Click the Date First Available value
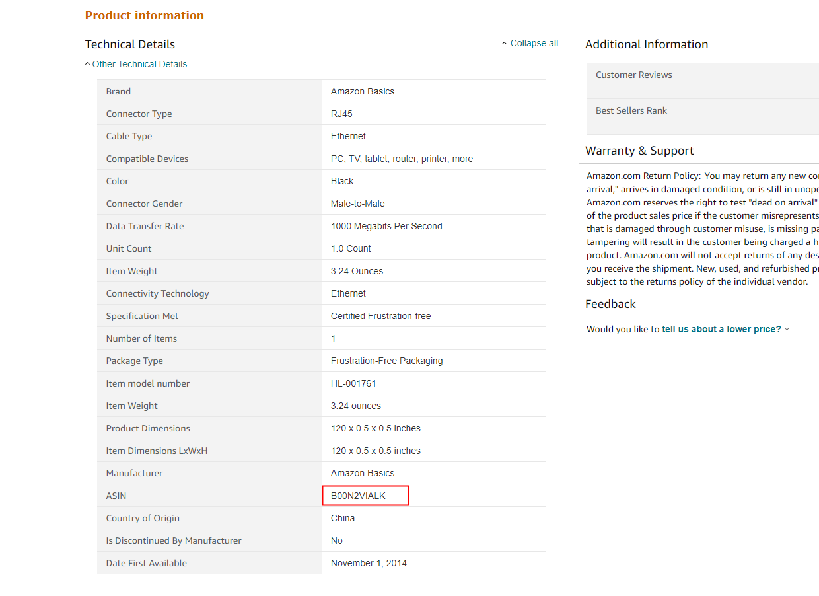The image size is (819, 596). [x=369, y=563]
